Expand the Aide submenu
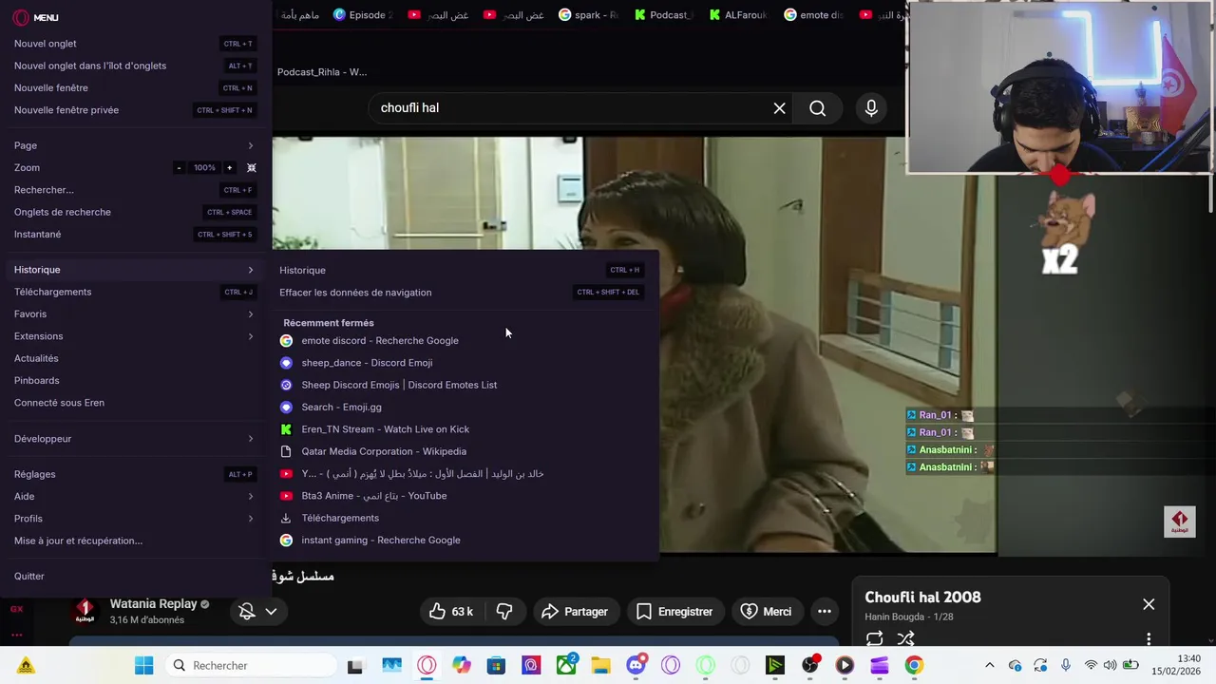 click(x=136, y=496)
